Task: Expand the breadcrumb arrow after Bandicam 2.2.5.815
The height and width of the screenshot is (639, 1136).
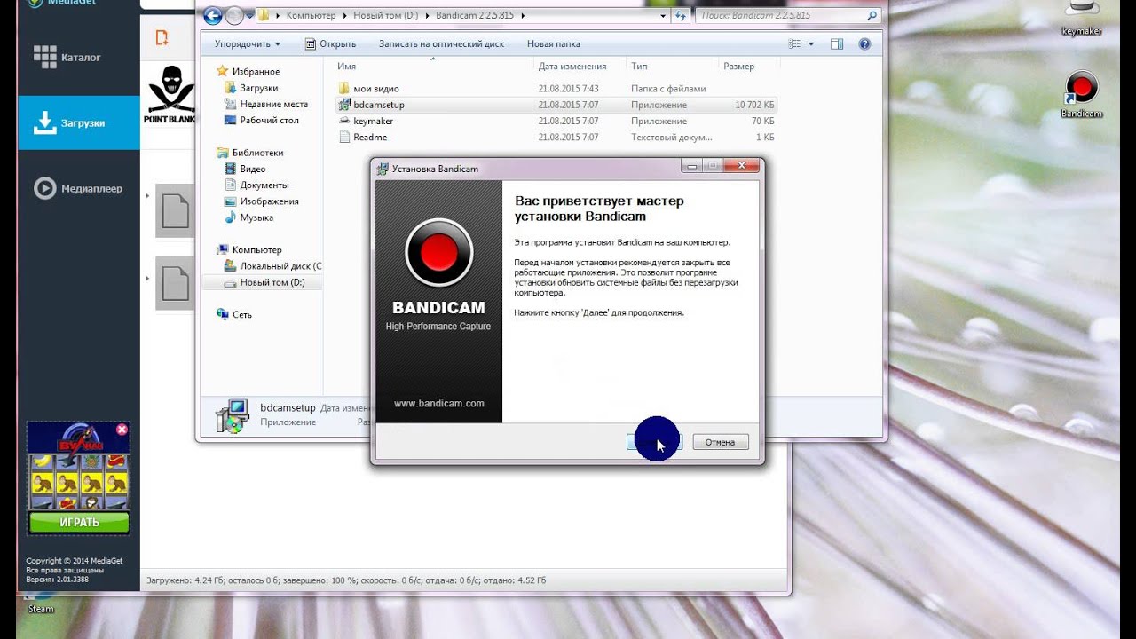Action: pos(523,15)
